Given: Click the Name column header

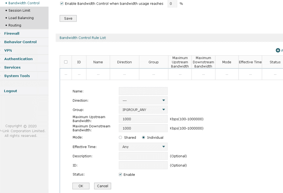Looking at the screenshot, I should [x=98, y=62].
